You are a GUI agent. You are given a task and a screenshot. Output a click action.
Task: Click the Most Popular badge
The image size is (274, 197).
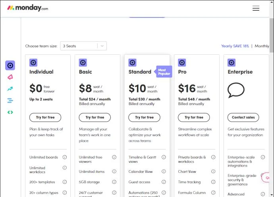[164, 72]
